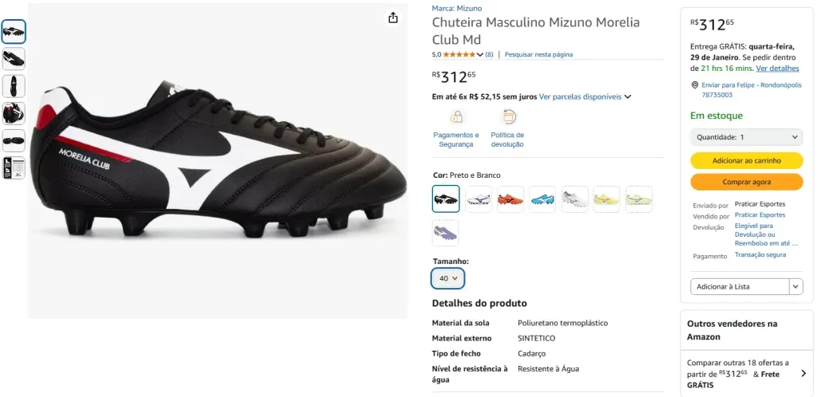Show the size chart thumbnail
Image resolution: width=818 pixels, height=397 pixels.
pyautogui.click(x=14, y=167)
